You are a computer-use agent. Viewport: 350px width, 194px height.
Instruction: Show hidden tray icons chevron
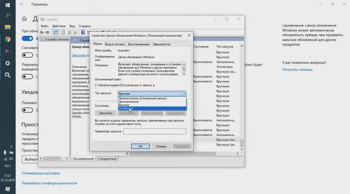tap(11, 146)
